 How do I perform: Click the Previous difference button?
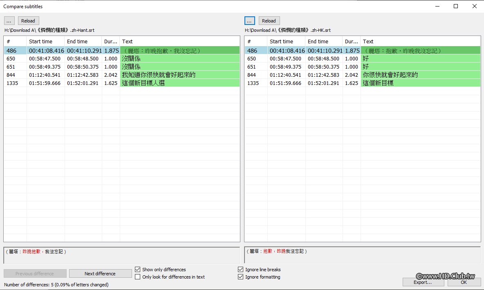click(x=35, y=274)
